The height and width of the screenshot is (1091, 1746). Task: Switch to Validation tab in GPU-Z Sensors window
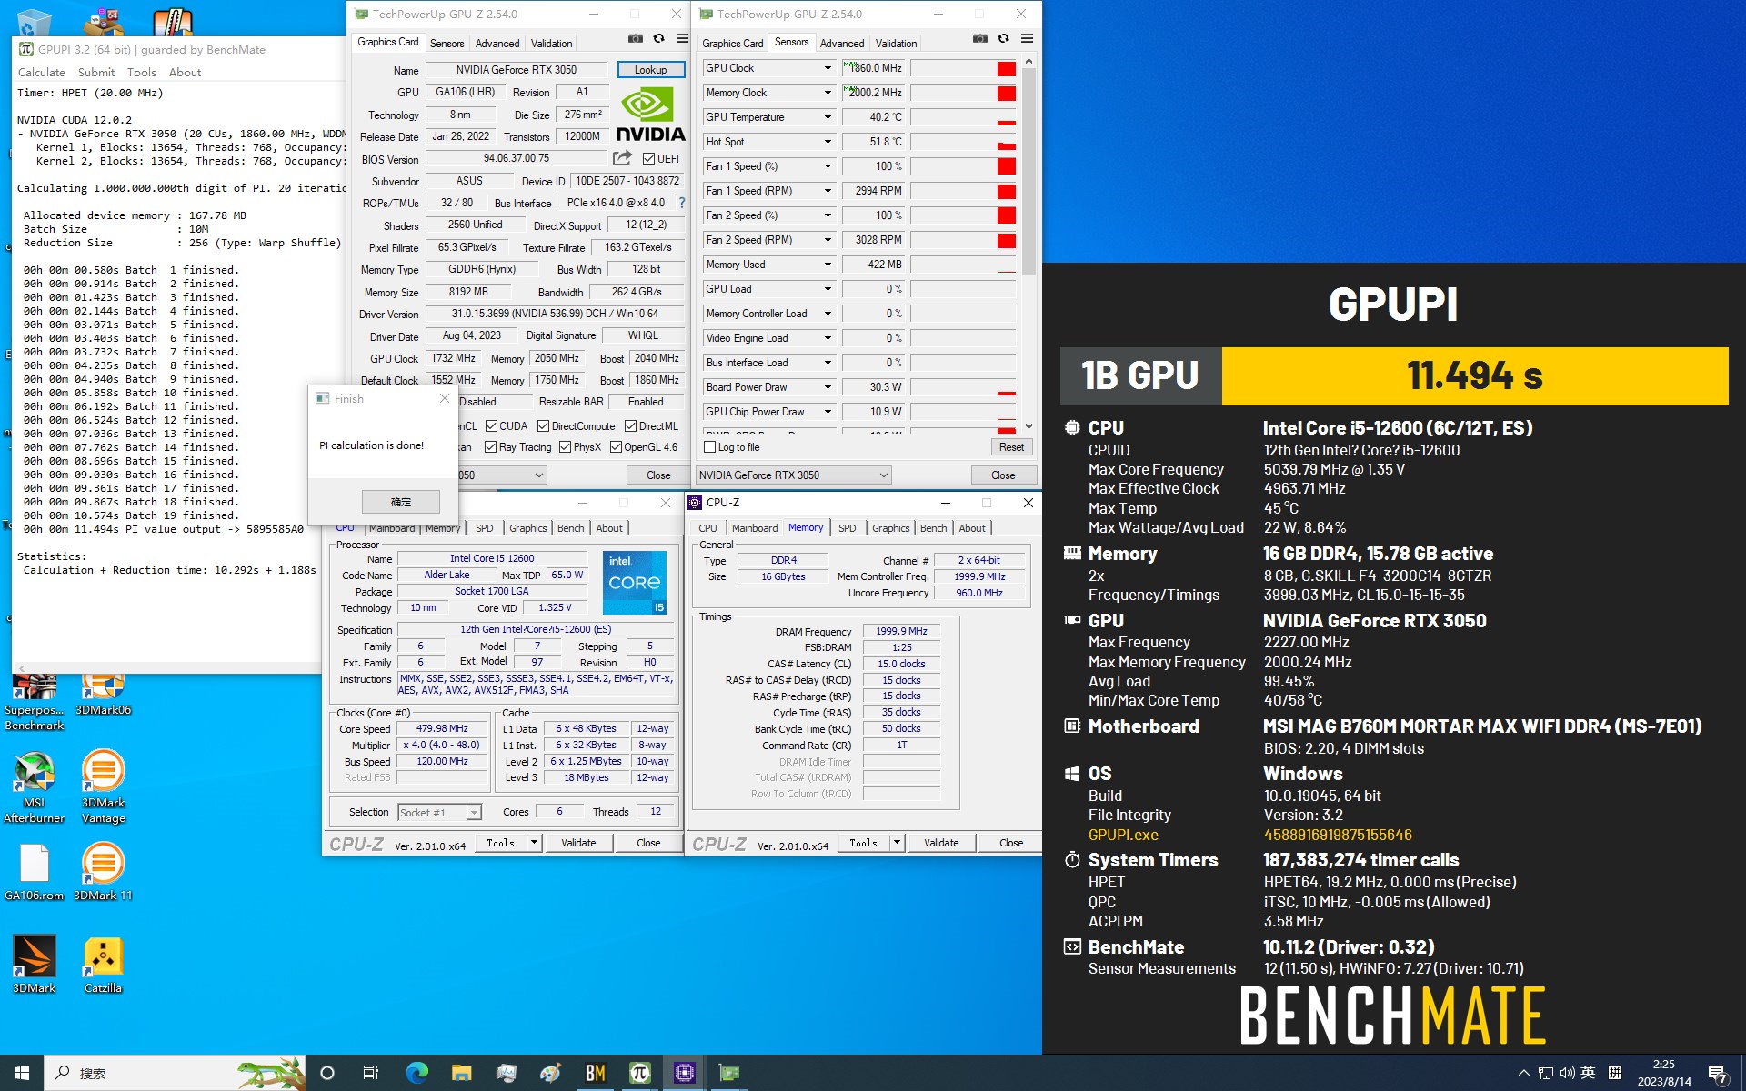pyautogui.click(x=896, y=44)
